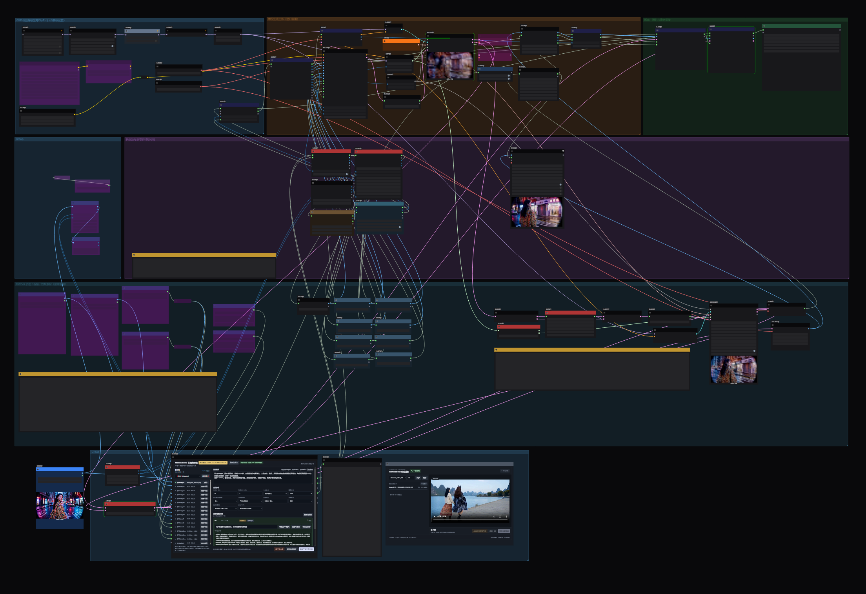Screen dimensions: 866x594
Task: Click the blurred preview image in the orange group
Action: pos(450,65)
